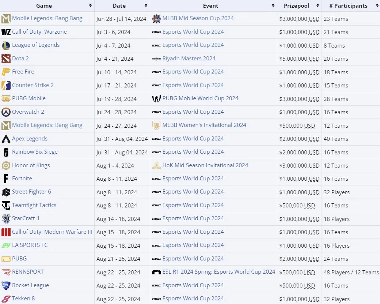Click the ESL R1 event logo icon
This screenshot has height=304, width=380.
pyautogui.click(x=156, y=272)
